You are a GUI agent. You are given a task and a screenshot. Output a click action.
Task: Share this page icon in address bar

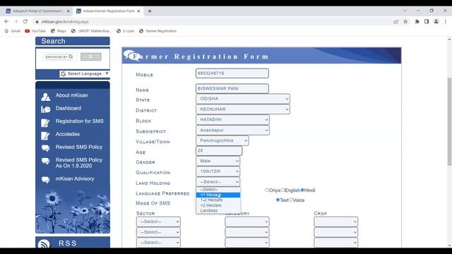(395, 22)
